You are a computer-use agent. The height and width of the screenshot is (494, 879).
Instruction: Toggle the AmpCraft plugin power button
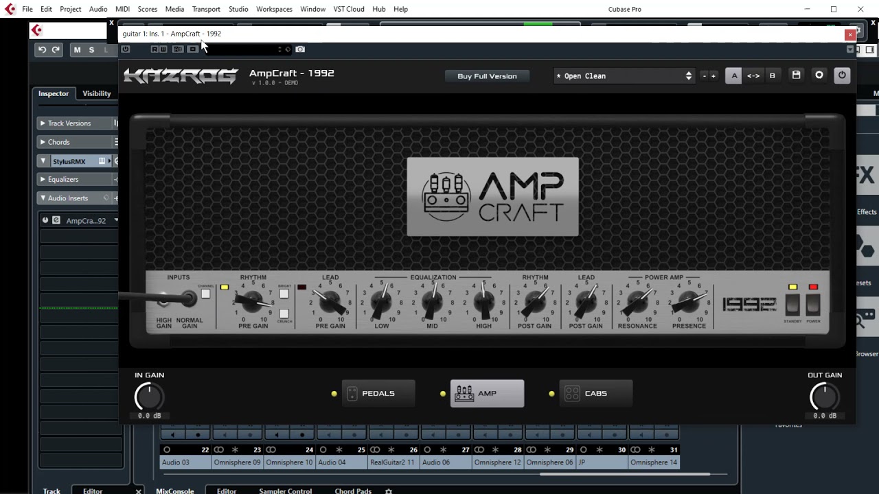[842, 75]
